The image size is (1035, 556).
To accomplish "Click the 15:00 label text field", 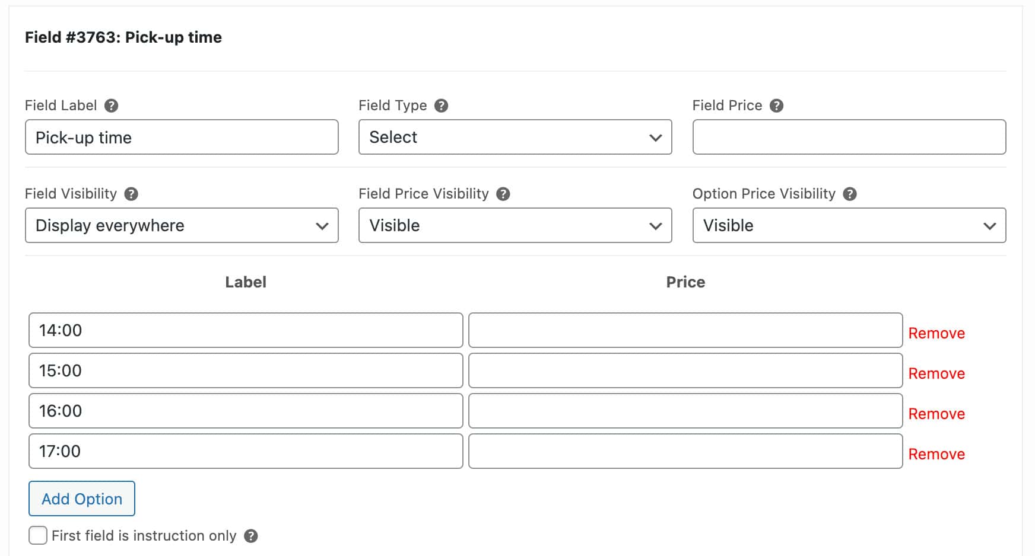I will pyautogui.click(x=245, y=370).
